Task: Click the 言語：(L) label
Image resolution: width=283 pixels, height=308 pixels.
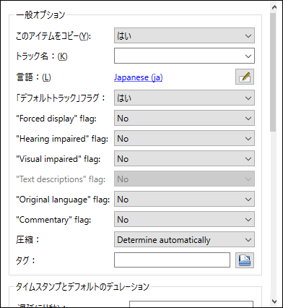Action: point(33,77)
